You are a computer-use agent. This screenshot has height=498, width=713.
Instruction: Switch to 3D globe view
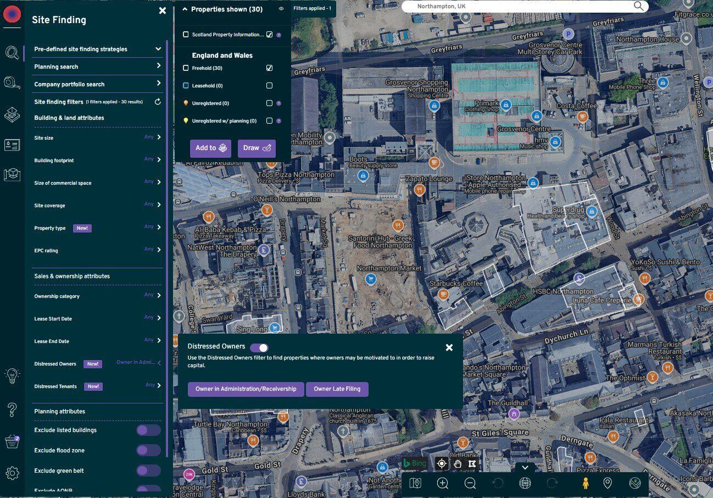click(525, 483)
